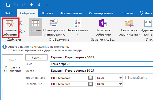Click the Кому... button
Viewport: 153px width, 100px height.
(36, 58)
